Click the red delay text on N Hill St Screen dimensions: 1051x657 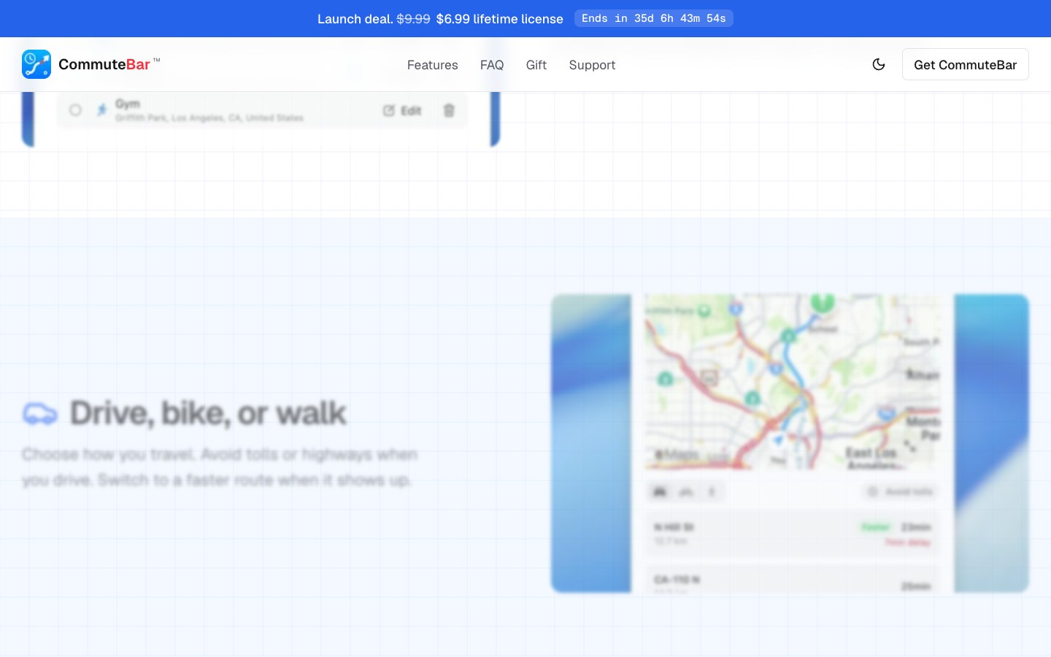point(908,542)
